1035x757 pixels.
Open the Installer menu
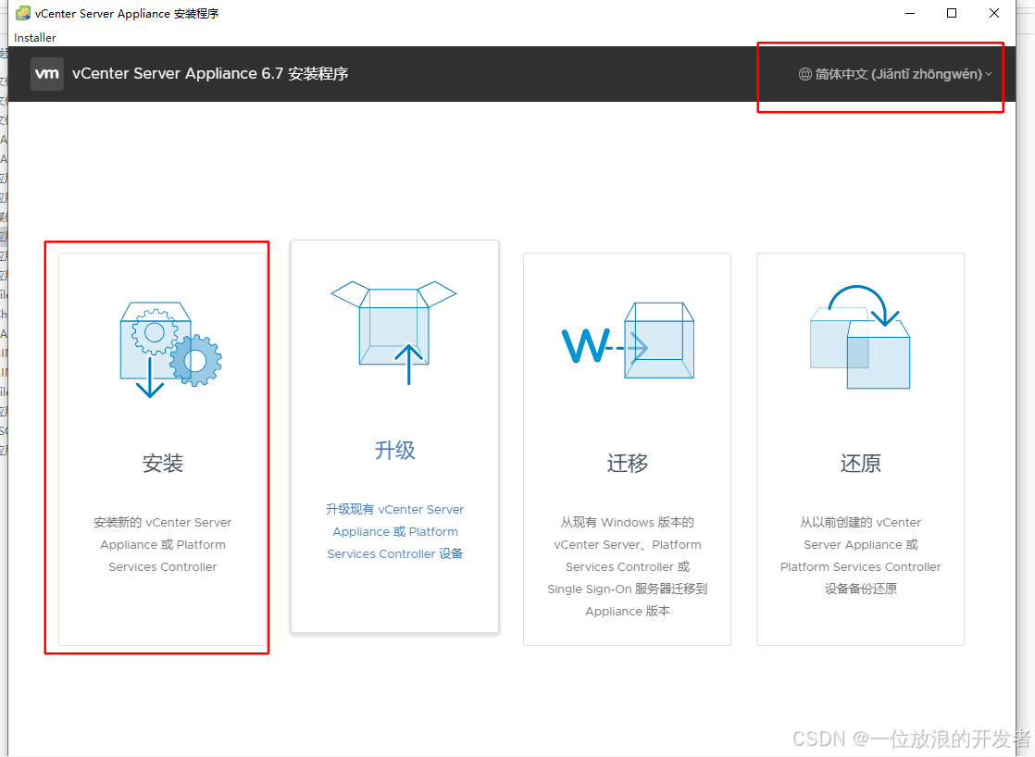(x=35, y=38)
